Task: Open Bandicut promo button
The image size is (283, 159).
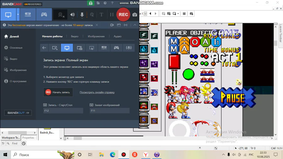Action: tap(18, 113)
